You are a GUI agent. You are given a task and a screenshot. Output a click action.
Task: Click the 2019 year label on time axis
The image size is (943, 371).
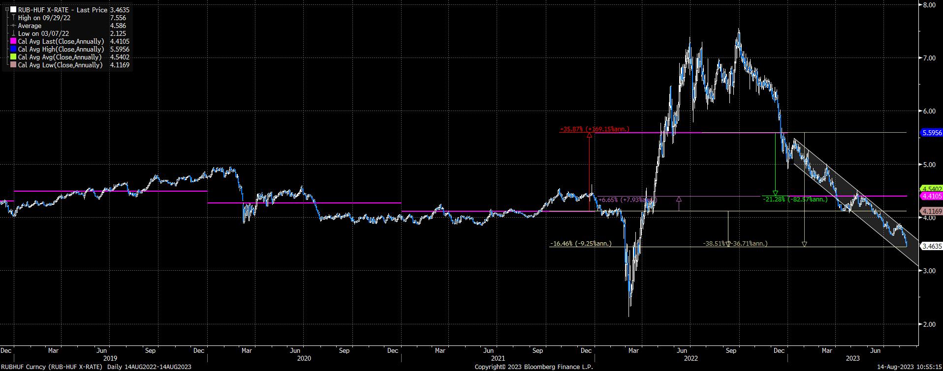(x=110, y=359)
